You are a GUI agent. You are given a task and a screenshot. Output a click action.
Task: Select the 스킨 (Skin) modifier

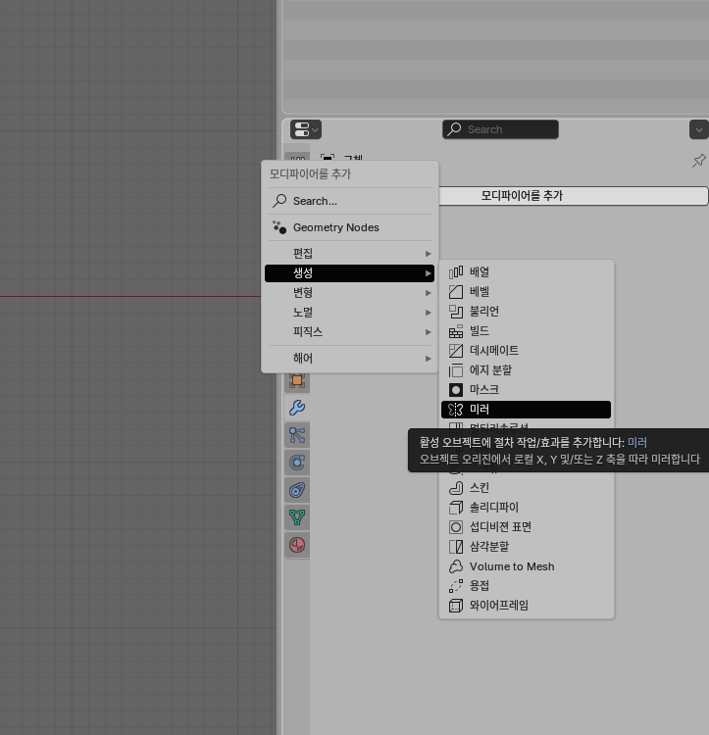[x=527, y=488]
